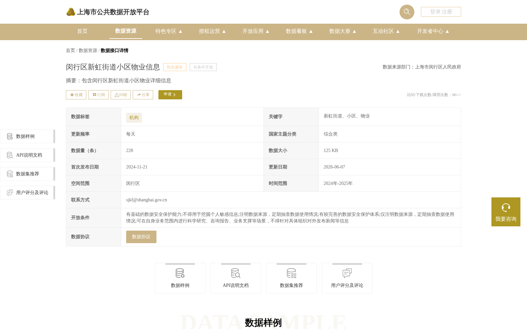Screen dimensions: 527x329
Task: Jump to 用户评分及评论 in left sidebar
Action: click(28, 192)
